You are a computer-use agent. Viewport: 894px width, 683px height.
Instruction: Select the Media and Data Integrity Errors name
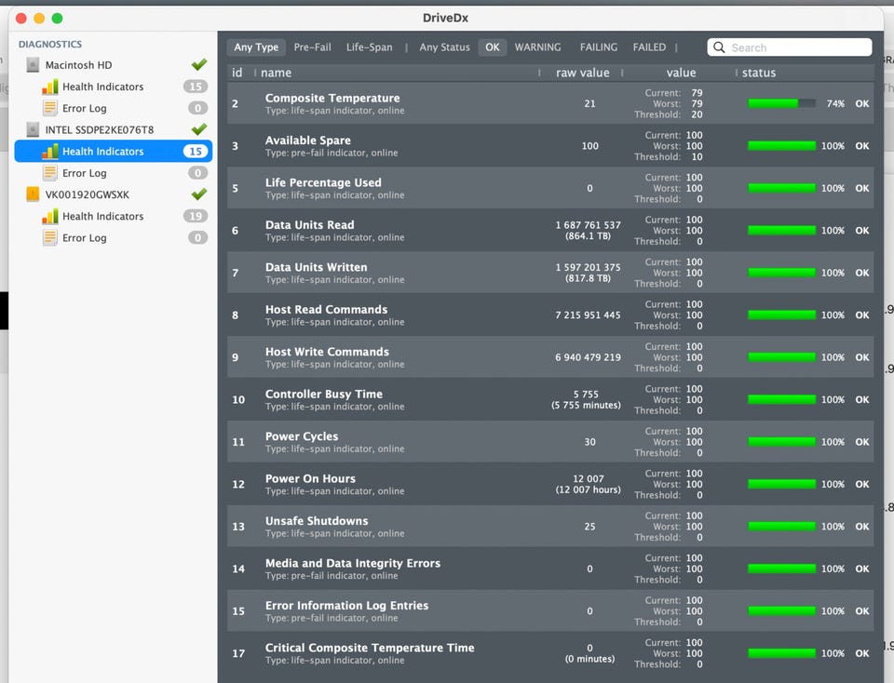pyautogui.click(x=353, y=563)
